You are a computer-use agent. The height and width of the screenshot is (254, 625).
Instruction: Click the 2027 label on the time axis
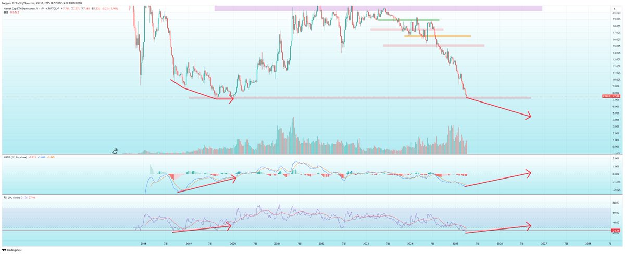click(x=544, y=243)
